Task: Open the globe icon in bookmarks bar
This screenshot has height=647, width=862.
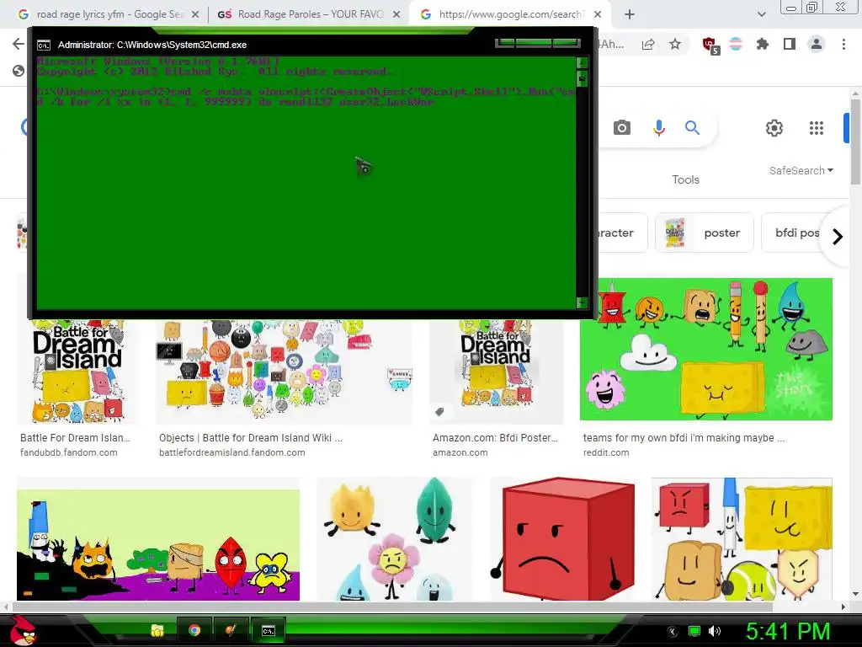Action: (19, 71)
